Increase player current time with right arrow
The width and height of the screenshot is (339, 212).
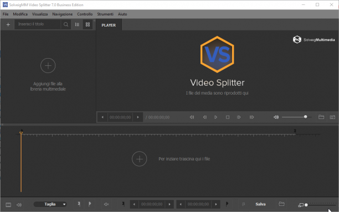click(x=138, y=117)
